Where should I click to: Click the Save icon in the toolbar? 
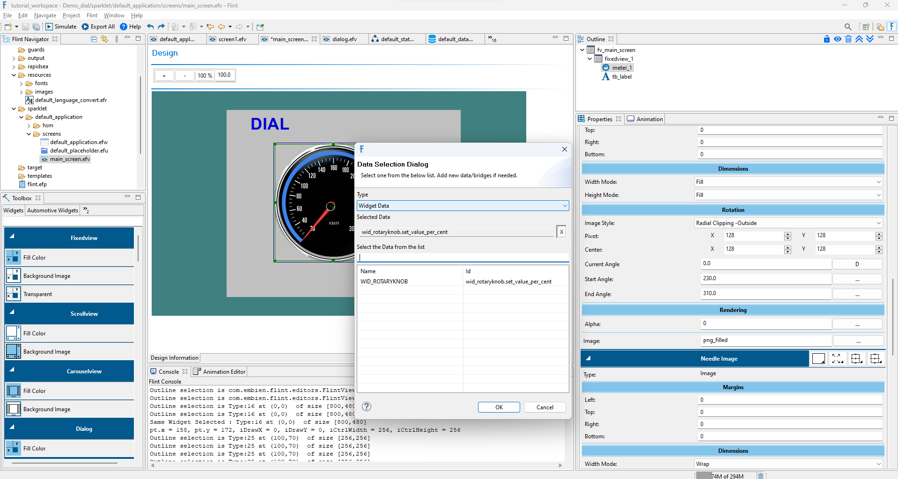(26, 27)
